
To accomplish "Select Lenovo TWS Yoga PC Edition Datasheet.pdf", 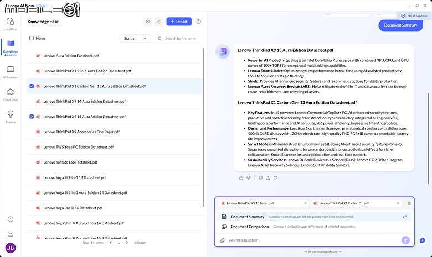I will pyautogui.click(x=114, y=147).
